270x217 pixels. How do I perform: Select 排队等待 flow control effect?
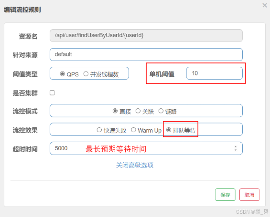[169, 130]
